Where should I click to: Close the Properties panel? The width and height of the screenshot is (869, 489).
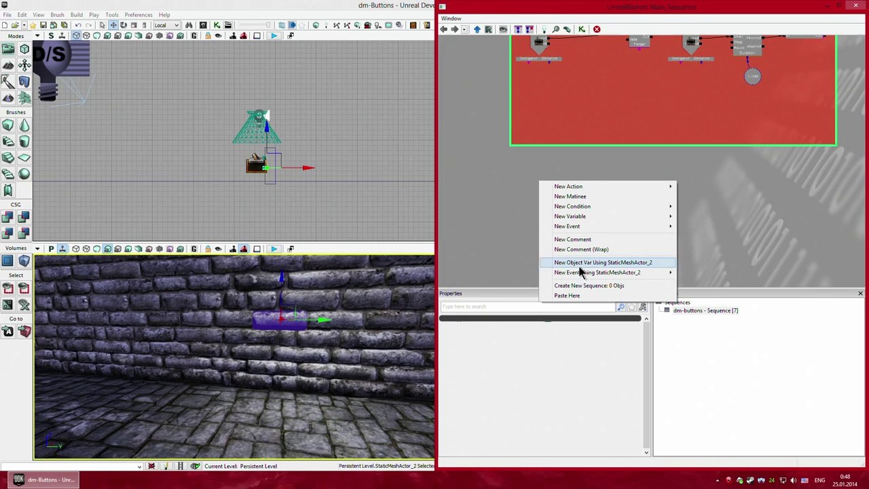(860, 293)
